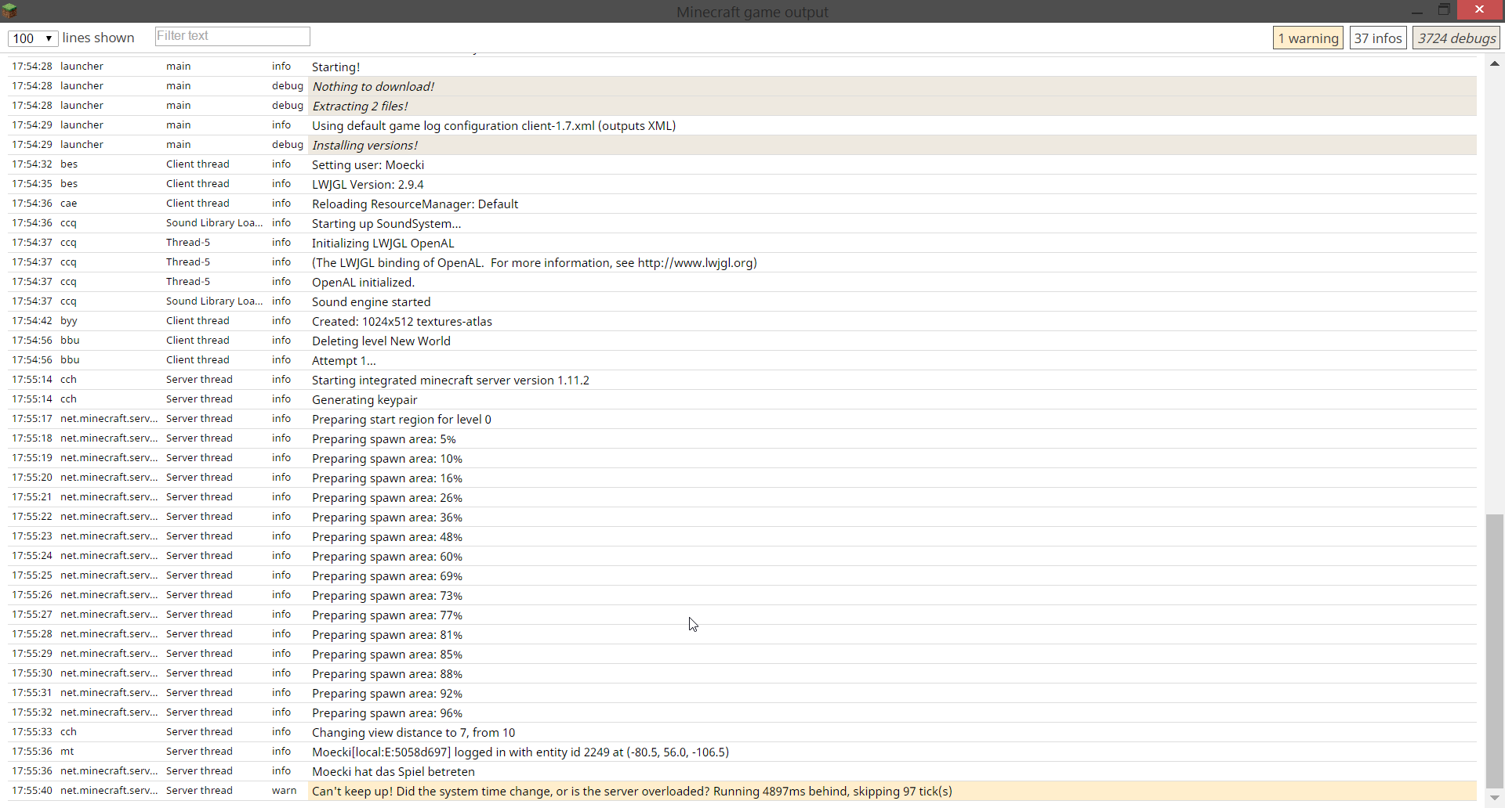Click the scrollbar down arrow
1505x808 pixels.
[1495, 798]
